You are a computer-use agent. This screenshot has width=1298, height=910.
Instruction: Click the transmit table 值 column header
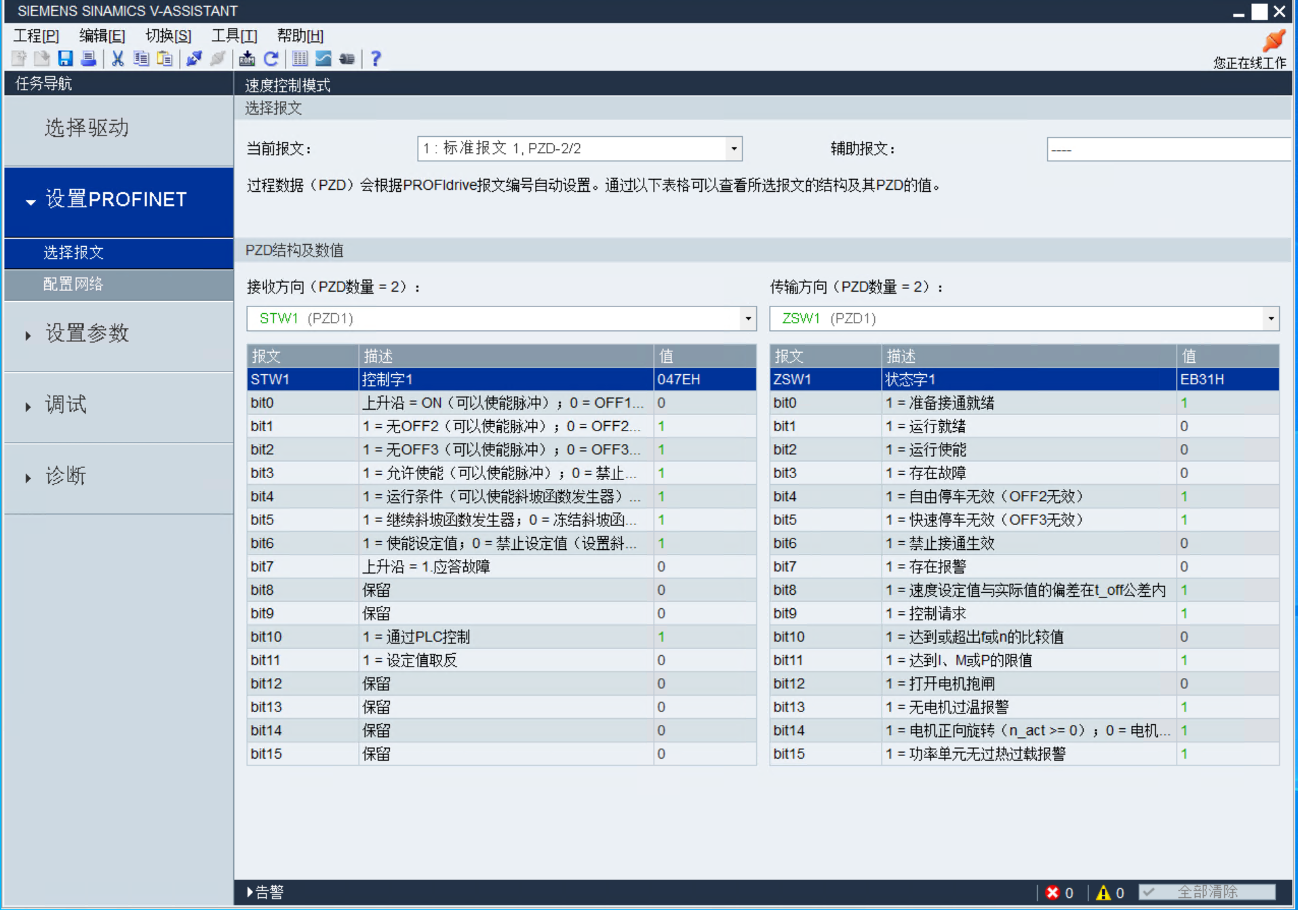tap(1227, 356)
